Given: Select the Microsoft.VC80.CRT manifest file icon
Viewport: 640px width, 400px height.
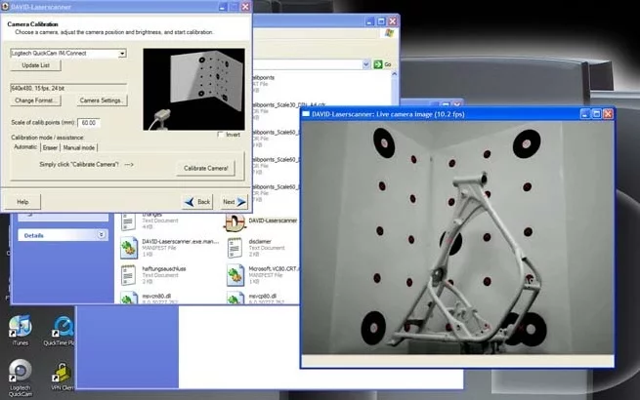Looking at the screenshot, I should [x=235, y=275].
